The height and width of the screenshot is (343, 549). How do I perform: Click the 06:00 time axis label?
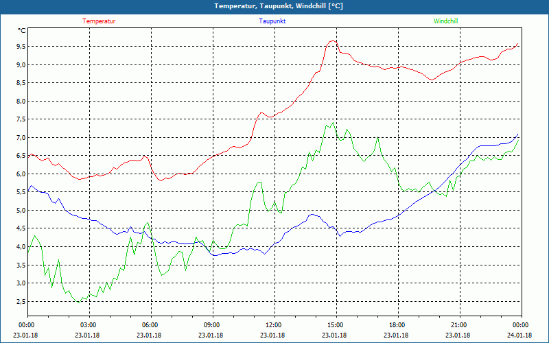pyautogui.click(x=151, y=325)
